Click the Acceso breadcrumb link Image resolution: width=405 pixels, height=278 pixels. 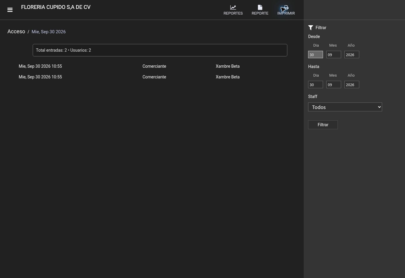pyautogui.click(x=16, y=31)
